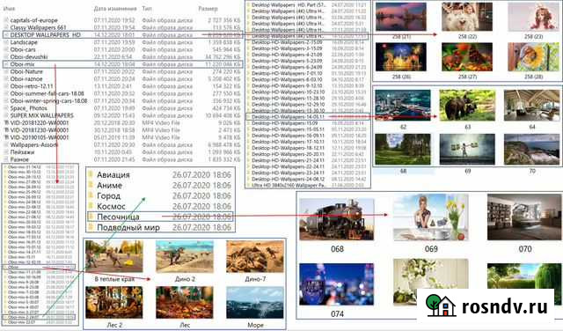Select the Oboi-devushki file row
The height and width of the screenshot is (331, 563).
coord(122,57)
